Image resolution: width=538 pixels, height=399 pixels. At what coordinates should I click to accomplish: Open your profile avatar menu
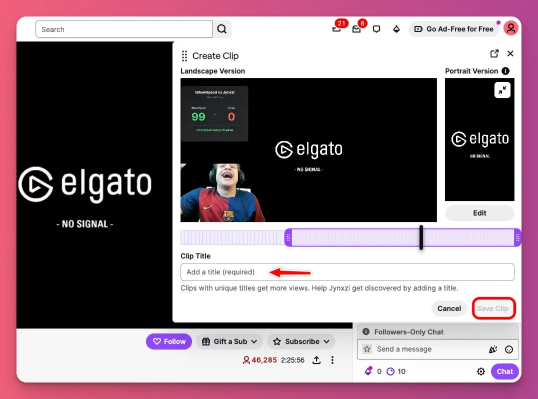pyautogui.click(x=511, y=28)
